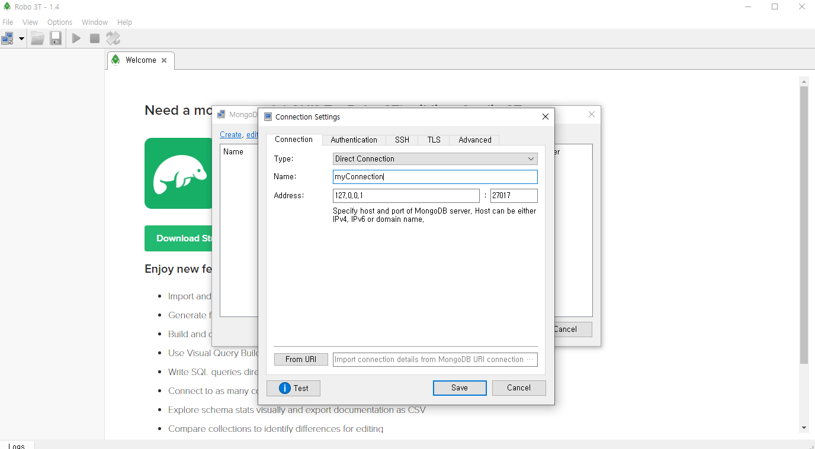Click the connect icon in the toolbar
Image resolution: width=815 pixels, height=449 pixels.
pos(8,38)
